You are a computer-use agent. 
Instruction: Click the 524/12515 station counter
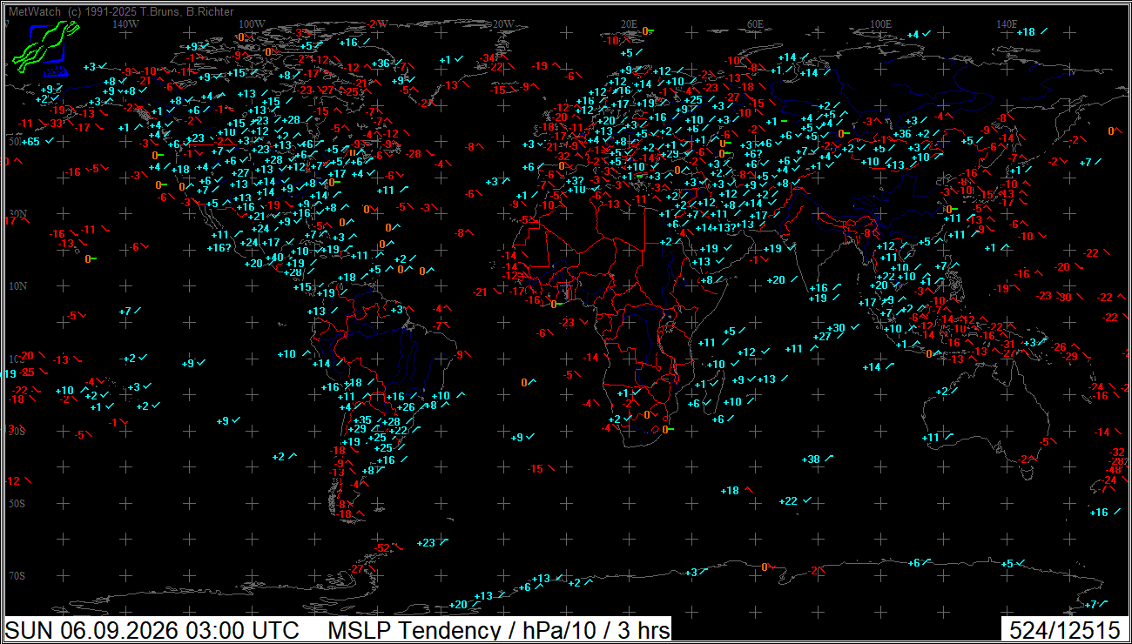(1064, 630)
